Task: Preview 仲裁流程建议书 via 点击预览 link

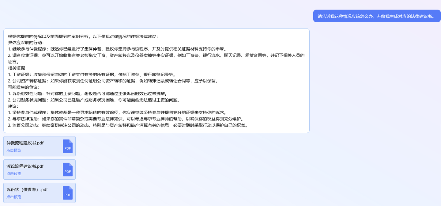Action: click(x=14, y=150)
